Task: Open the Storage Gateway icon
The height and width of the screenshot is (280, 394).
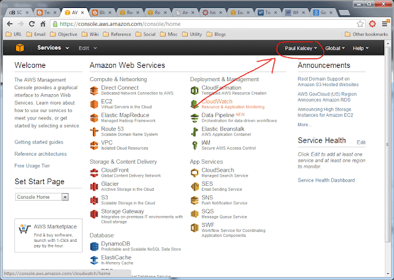Action: click(94, 214)
